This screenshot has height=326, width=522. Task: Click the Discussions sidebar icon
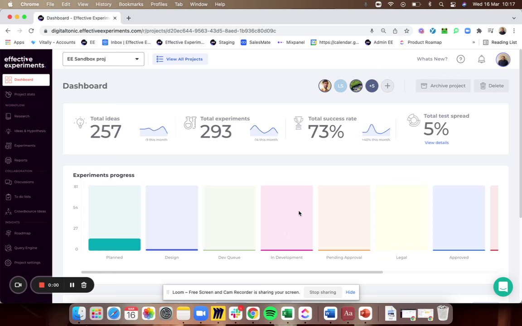8,182
